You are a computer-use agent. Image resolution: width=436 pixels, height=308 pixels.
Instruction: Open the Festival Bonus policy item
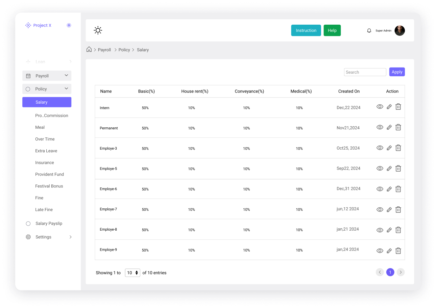click(x=49, y=186)
